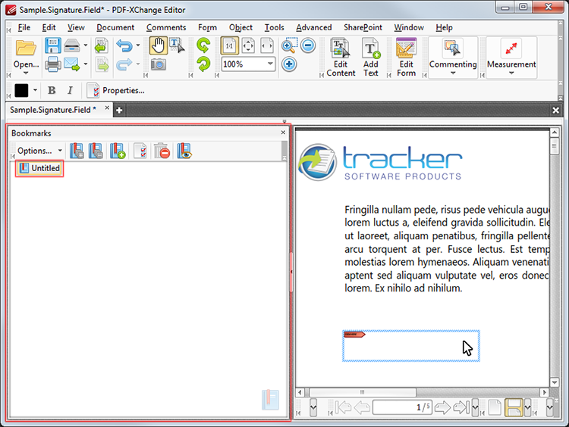The height and width of the screenshot is (427, 569).
Task: Rotate the view counter-clockwise with upper green arrow
Action: click(x=203, y=45)
